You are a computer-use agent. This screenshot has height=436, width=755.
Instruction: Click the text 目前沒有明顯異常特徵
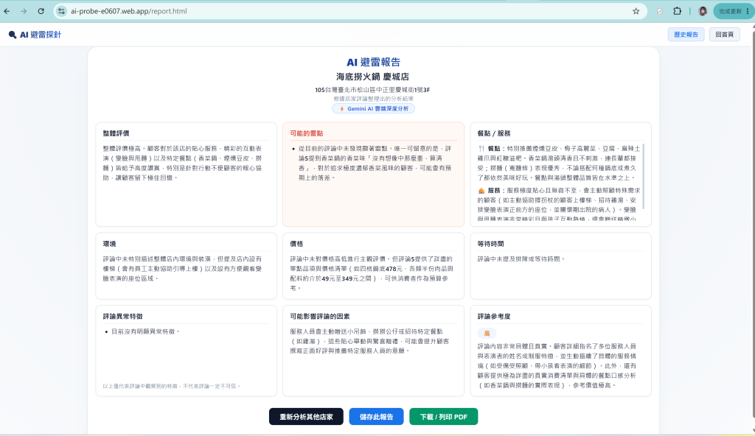click(145, 331)
